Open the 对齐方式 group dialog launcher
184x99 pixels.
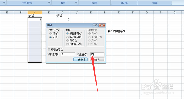[49, 3]
